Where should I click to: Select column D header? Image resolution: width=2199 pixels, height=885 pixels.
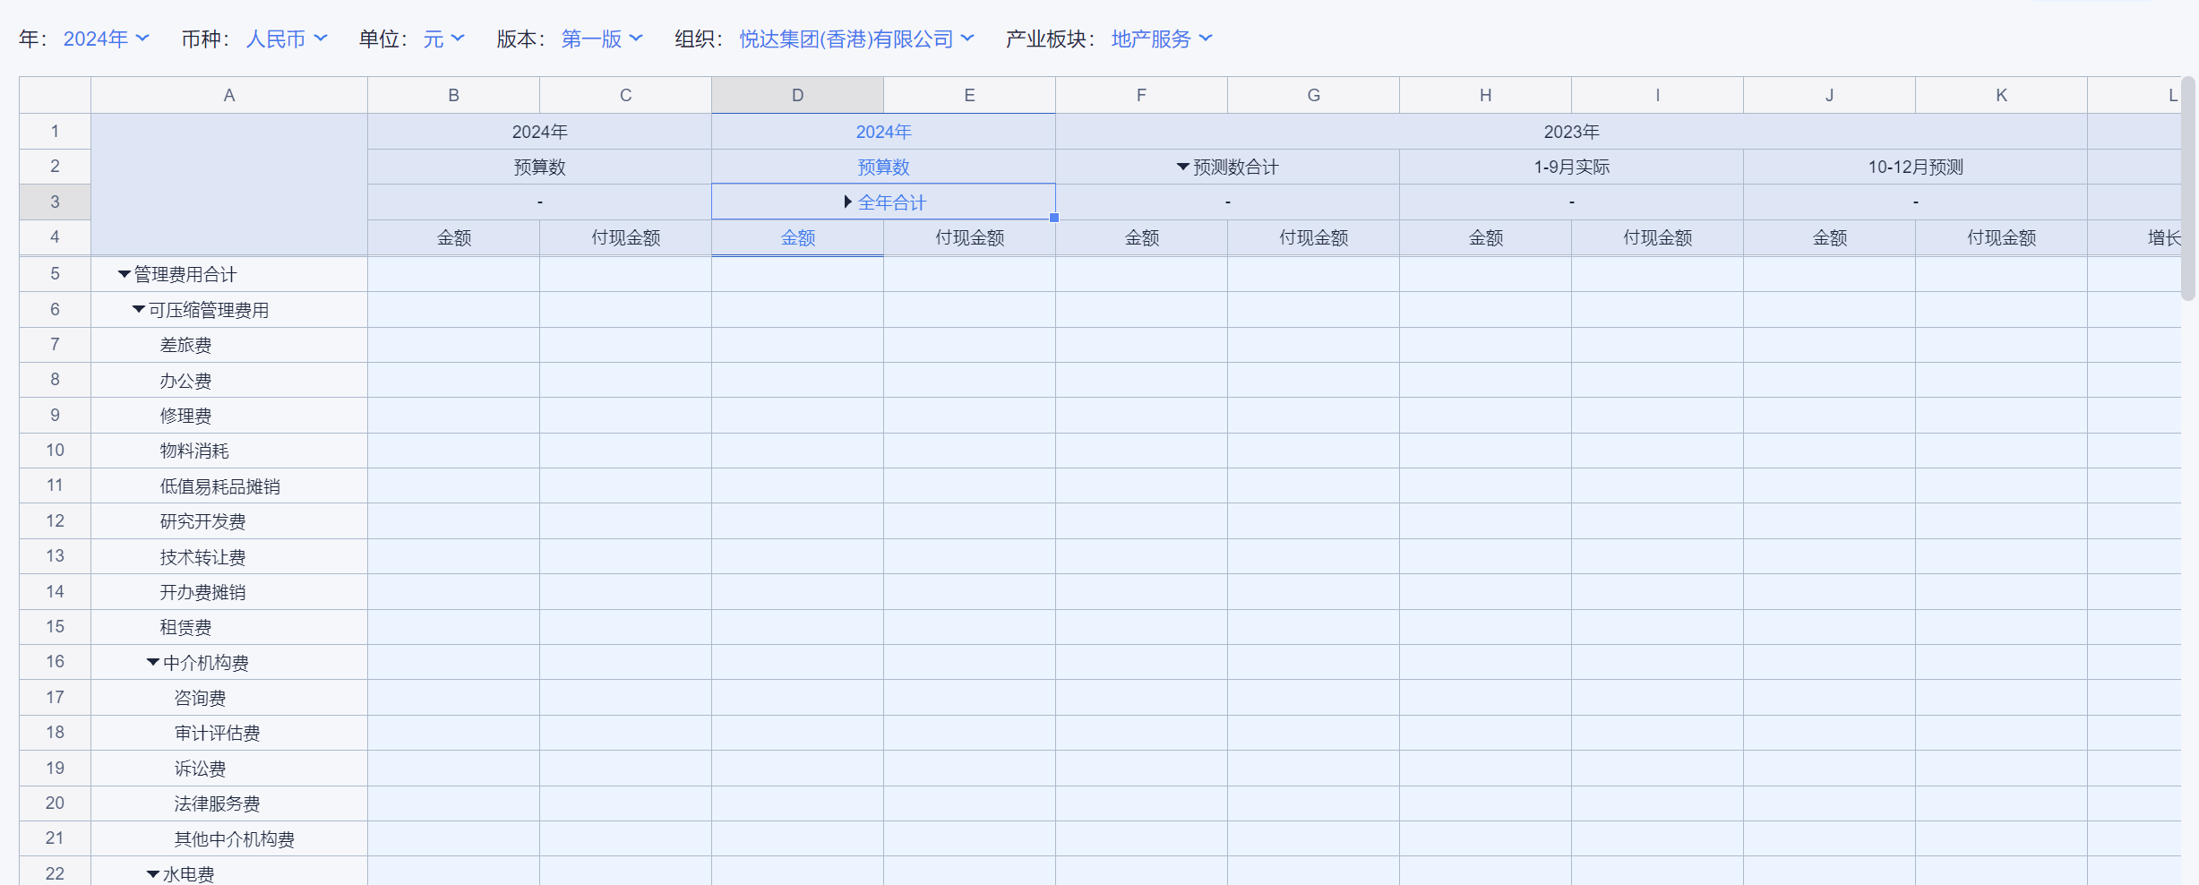797,95
